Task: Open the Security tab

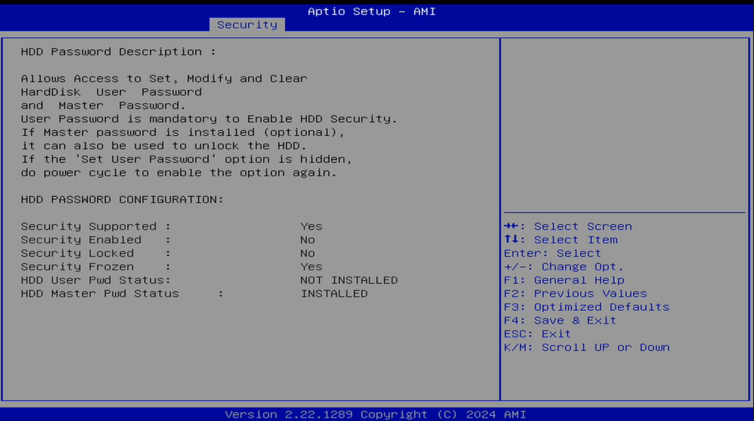Action: (247, 25)
